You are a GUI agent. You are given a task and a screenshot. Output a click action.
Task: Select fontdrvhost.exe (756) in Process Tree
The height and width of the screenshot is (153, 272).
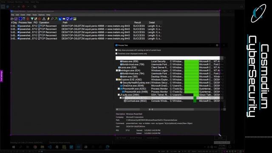pyautogui.click(x=133, y=65)
